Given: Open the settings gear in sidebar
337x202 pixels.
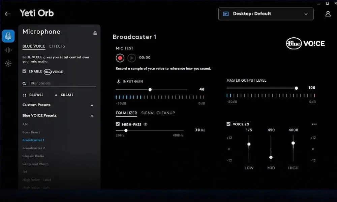Looking at the screenshot, I should pyautogui.click(x=8, y=64).
